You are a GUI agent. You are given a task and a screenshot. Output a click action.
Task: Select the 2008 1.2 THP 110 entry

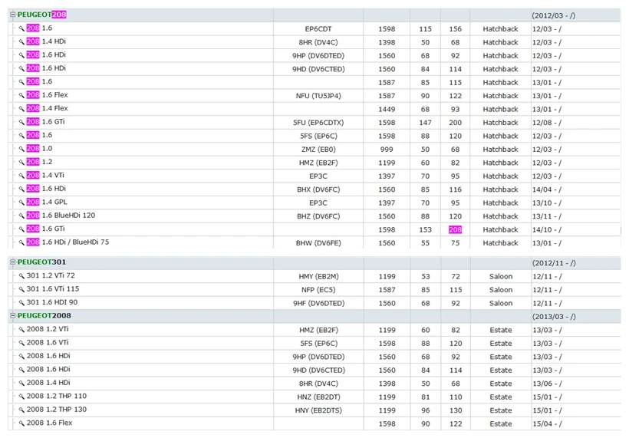(x=57, y=396)
